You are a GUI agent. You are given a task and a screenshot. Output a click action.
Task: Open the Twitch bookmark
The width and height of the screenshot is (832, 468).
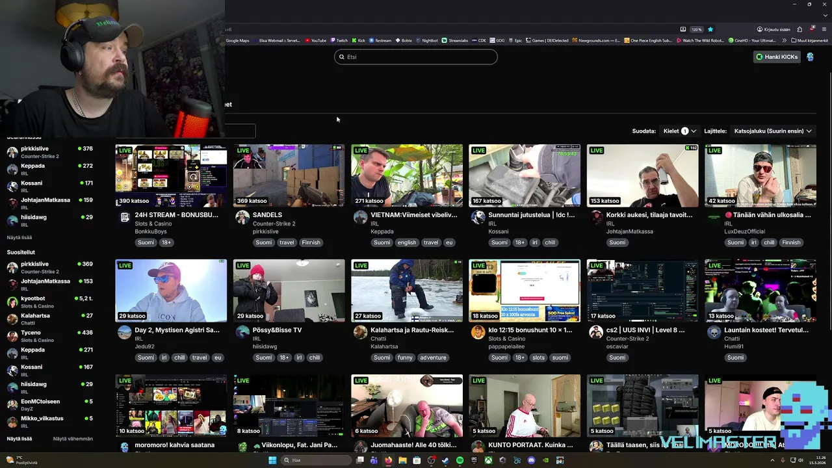(x=339, y=40)
